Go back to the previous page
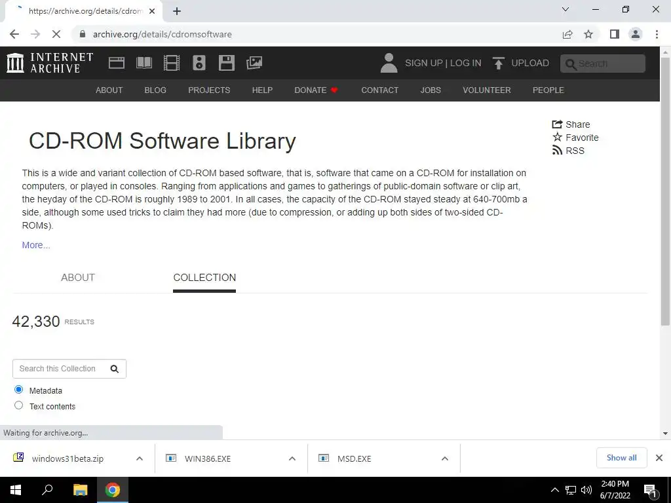 pyautogui.click(x=14, y=34)
